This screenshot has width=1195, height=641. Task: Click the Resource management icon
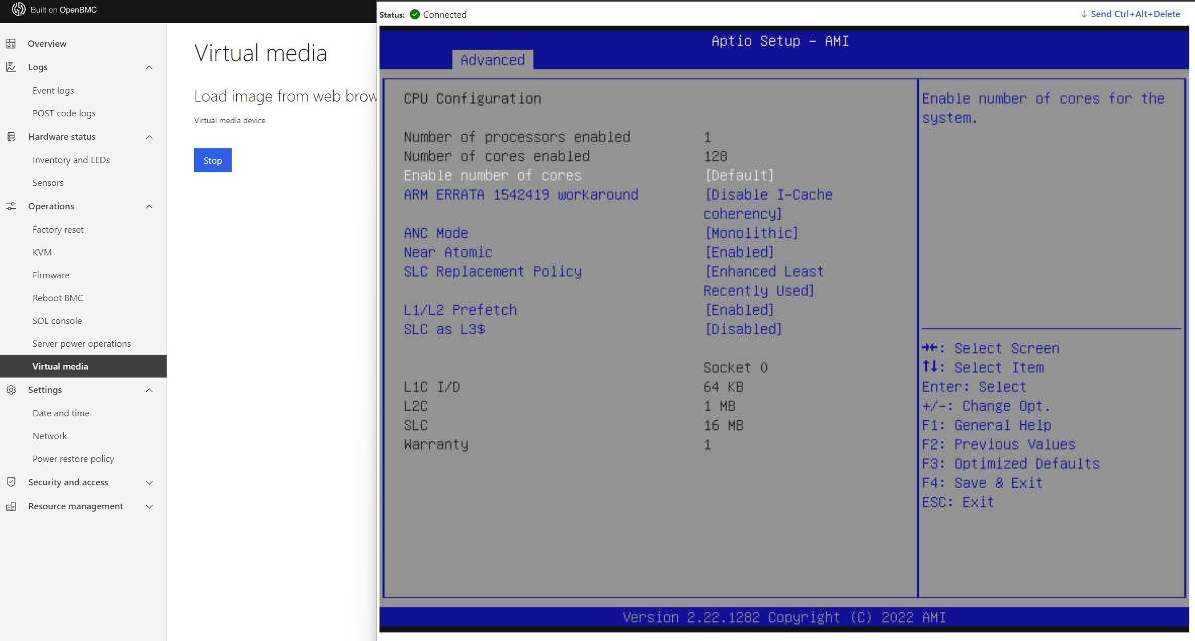[11, 506]
